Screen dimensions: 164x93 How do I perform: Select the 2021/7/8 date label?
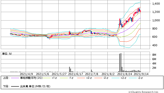[92, 74]
